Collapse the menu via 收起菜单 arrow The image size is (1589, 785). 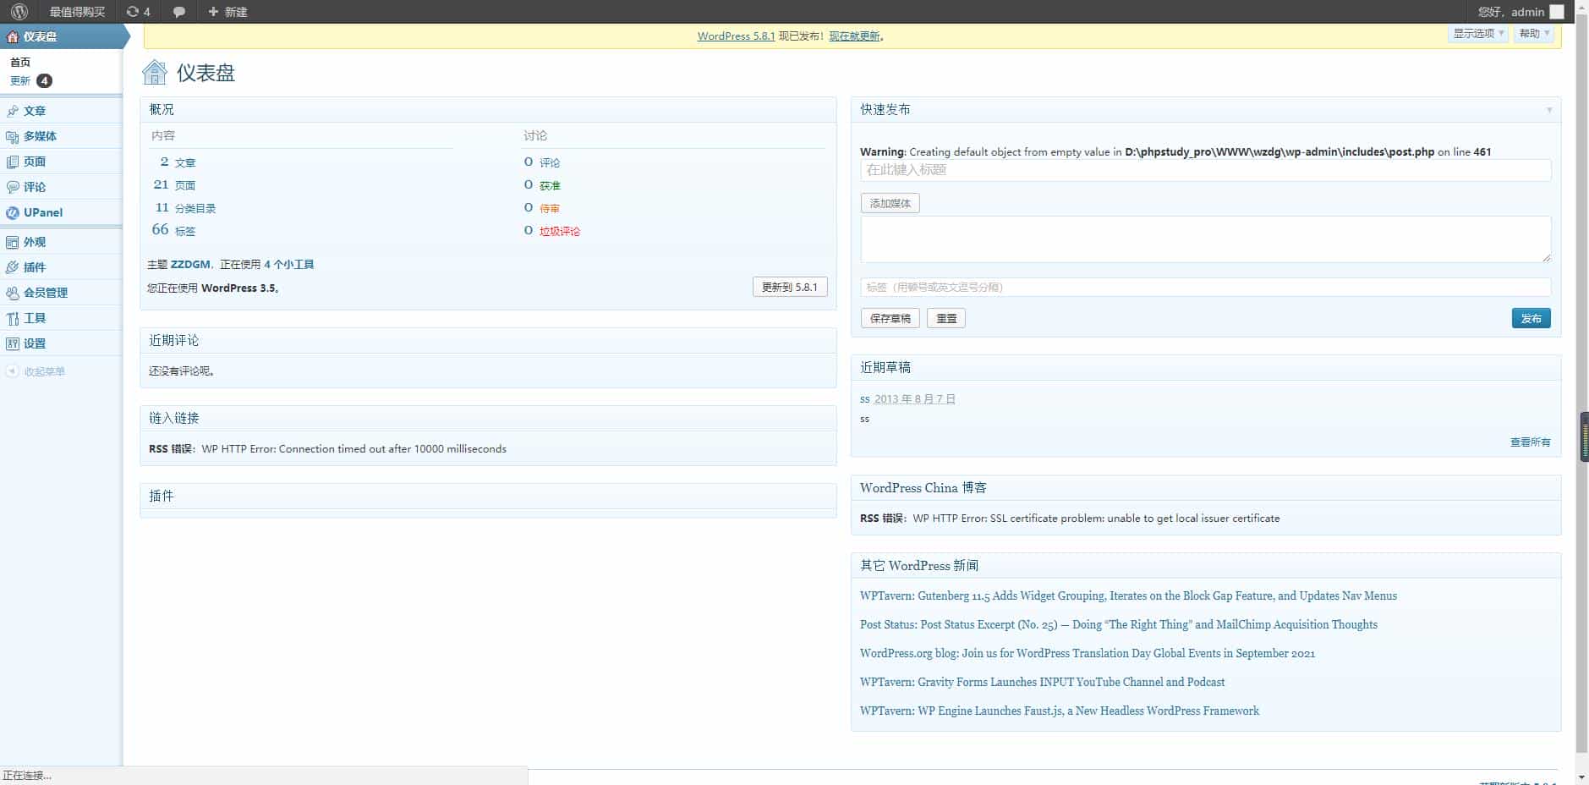click(12, 371)
